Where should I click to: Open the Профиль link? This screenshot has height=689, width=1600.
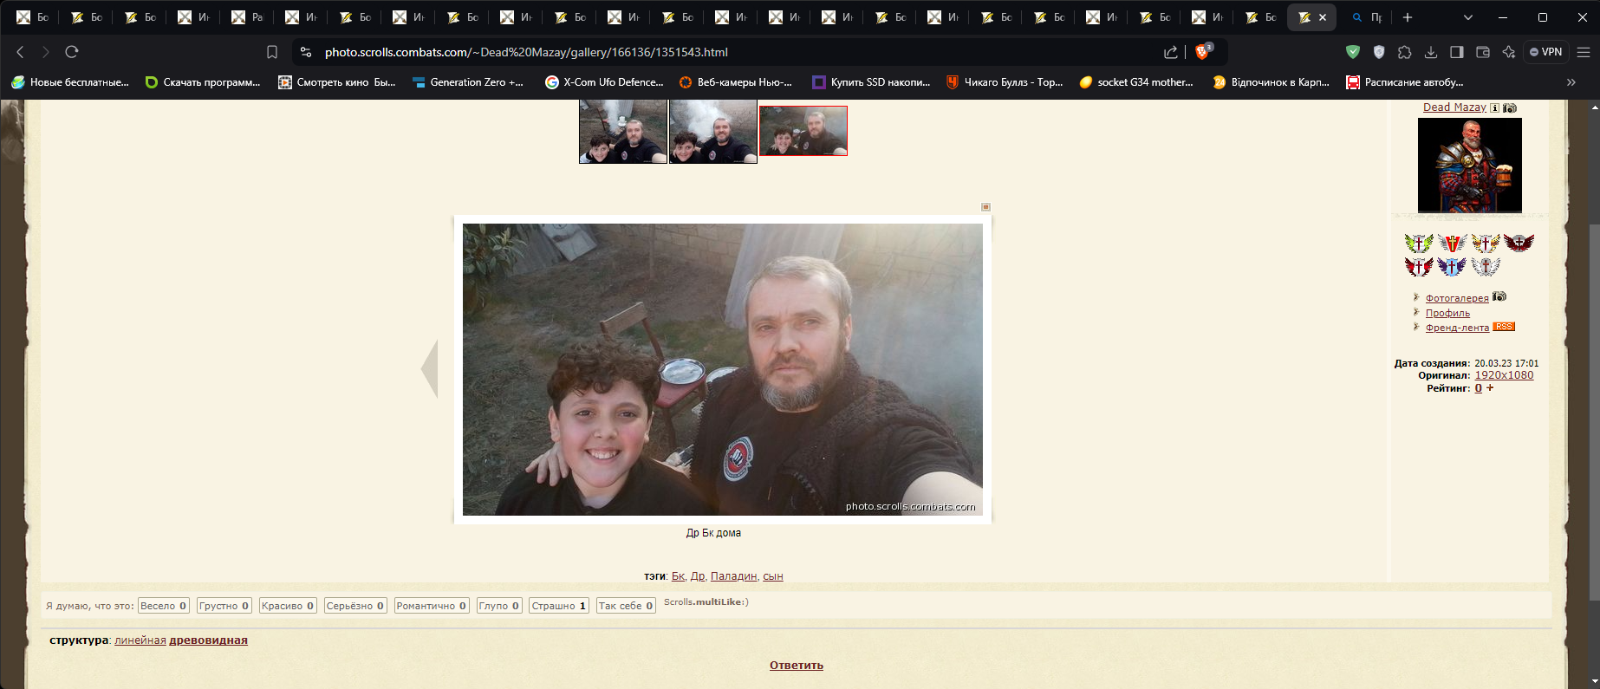1447,313
